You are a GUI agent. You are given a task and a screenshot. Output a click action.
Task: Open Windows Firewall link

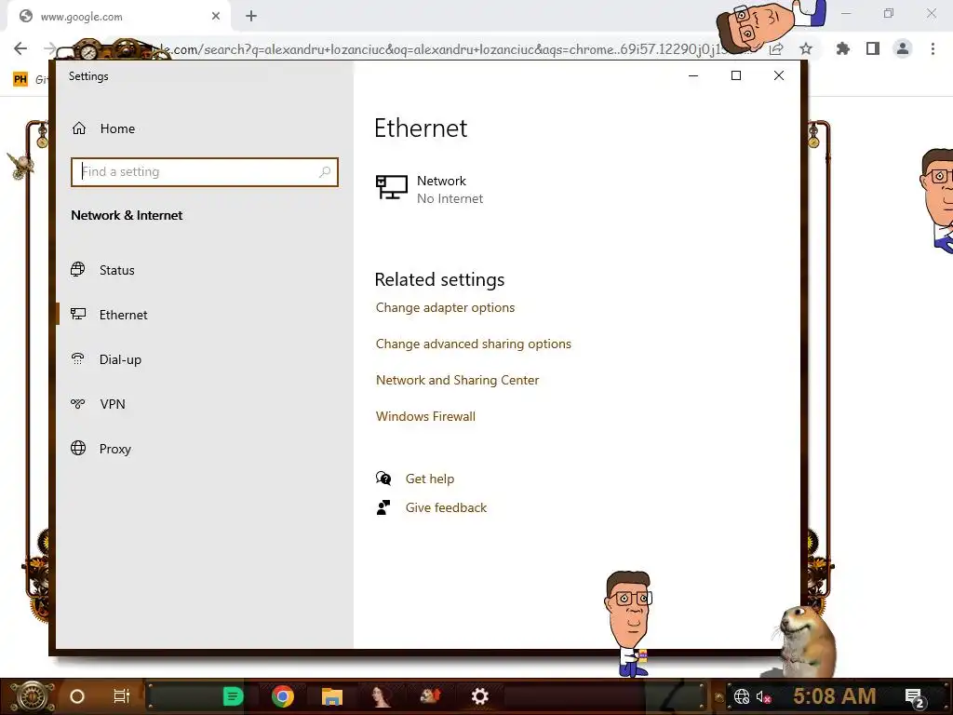tap(425, 416)
